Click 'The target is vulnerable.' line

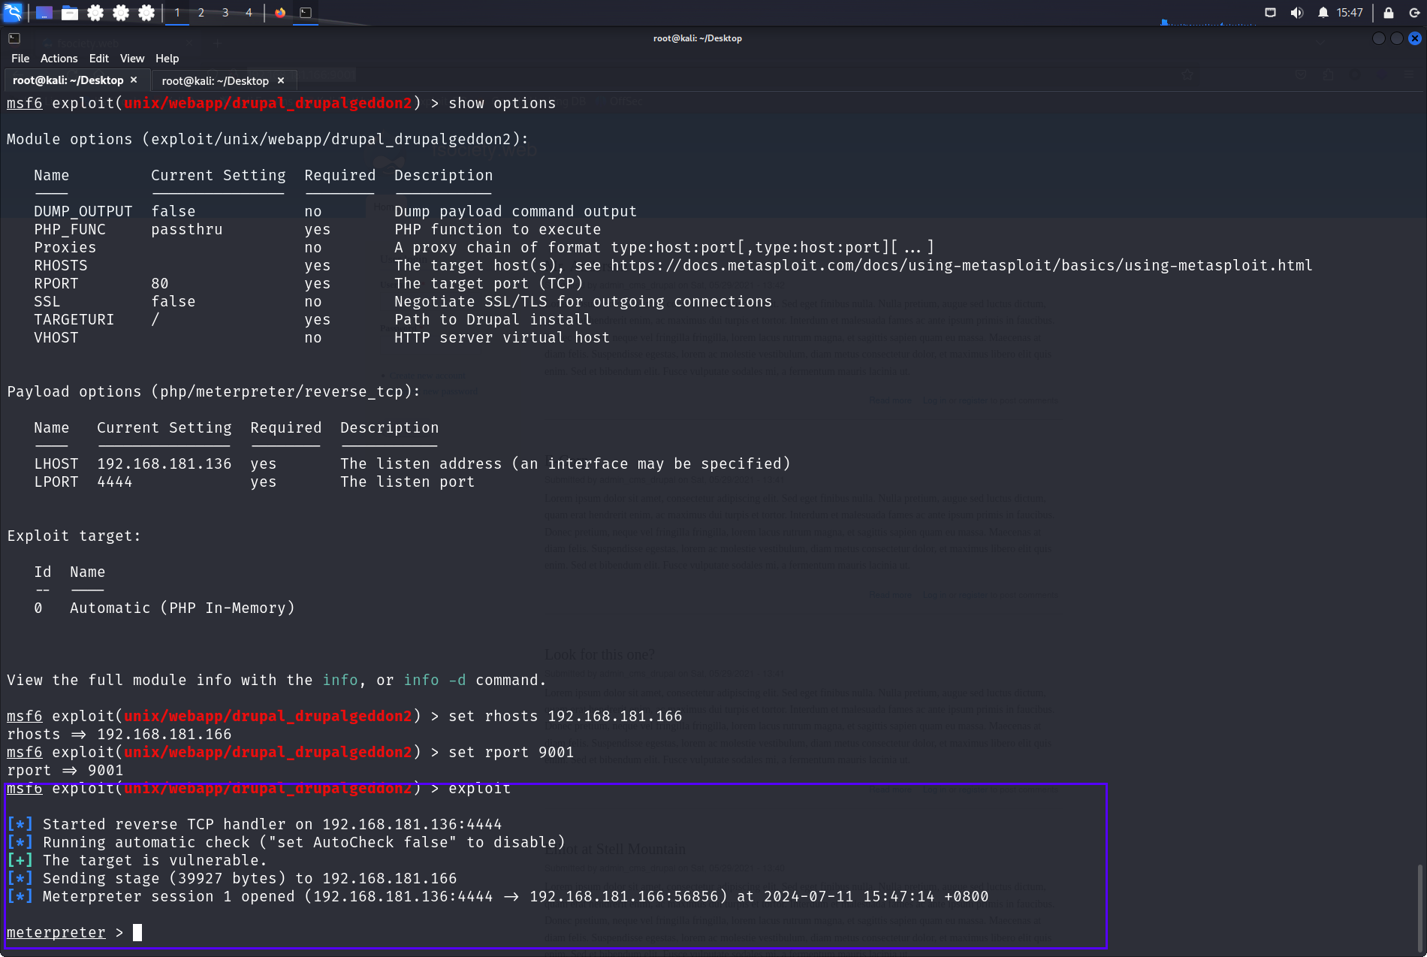[137, 861]
